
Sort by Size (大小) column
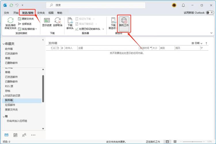pos(155,48)
